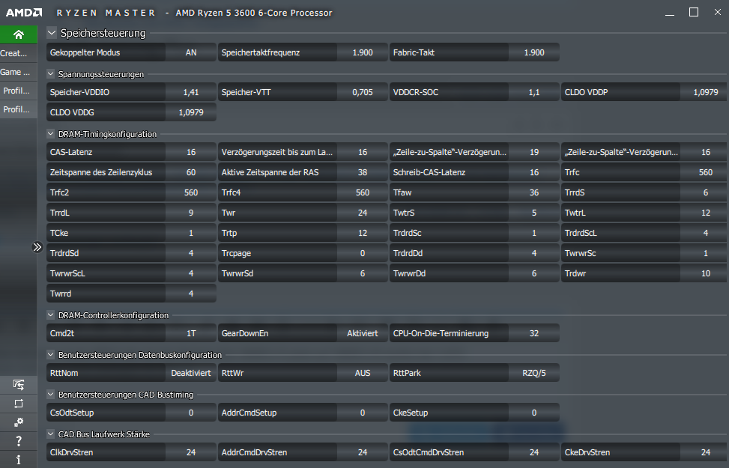Click TwtrS value 5
Image resolution: width=729 pixels, height=468 pixels.
533,213
